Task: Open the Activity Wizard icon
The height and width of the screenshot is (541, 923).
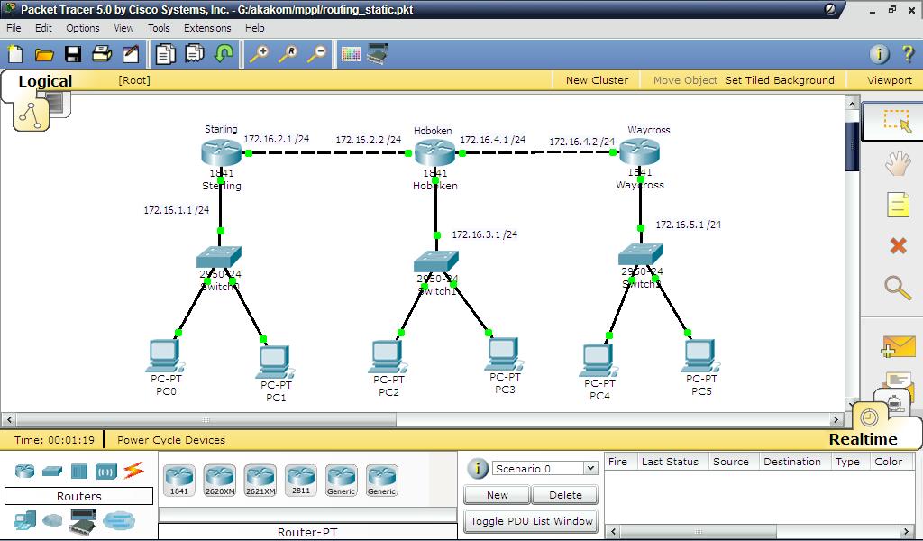Action: point(131,54)
